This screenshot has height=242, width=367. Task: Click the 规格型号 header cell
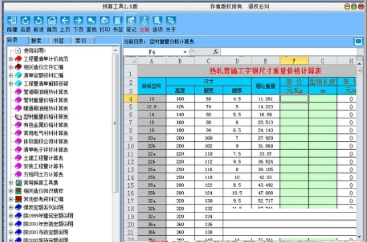pos(152,86)
